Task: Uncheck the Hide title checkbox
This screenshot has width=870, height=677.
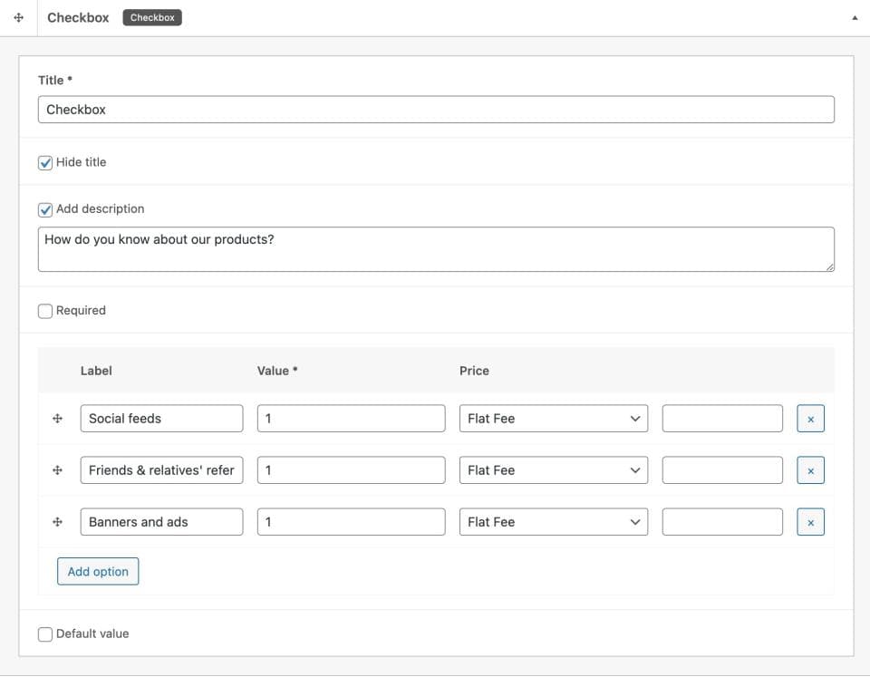Action: (x=45, y=162)
